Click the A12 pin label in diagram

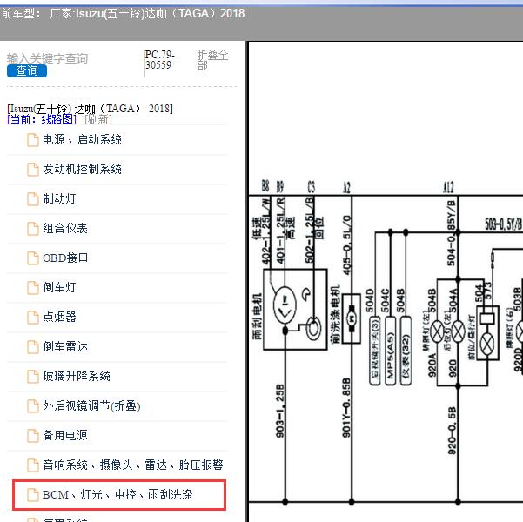[x=448, y=187]
